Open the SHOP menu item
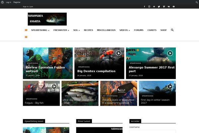Image resolution: width=199 pixels, height=133 pixels. tap(164, 30)
